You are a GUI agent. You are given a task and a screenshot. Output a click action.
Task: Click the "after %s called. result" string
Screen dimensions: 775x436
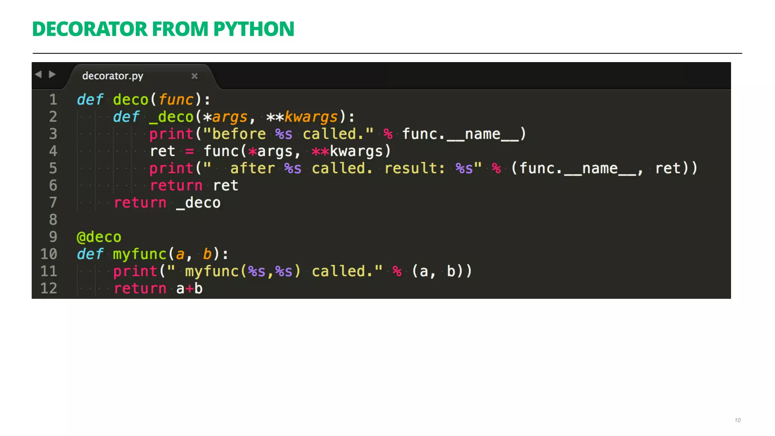coord(343,168)
